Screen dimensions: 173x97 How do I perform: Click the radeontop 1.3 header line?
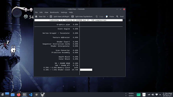coord(78,20)
